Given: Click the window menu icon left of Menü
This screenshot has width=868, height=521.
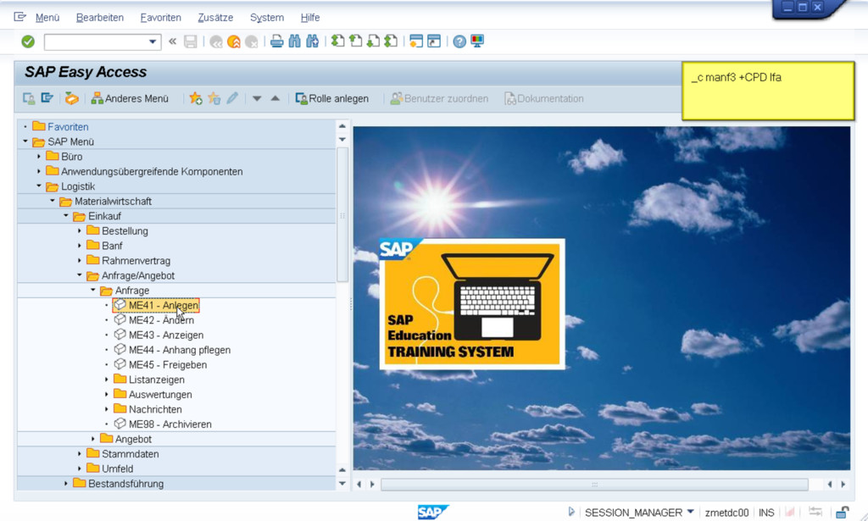Looking at the screenshot, I should 20,17.
